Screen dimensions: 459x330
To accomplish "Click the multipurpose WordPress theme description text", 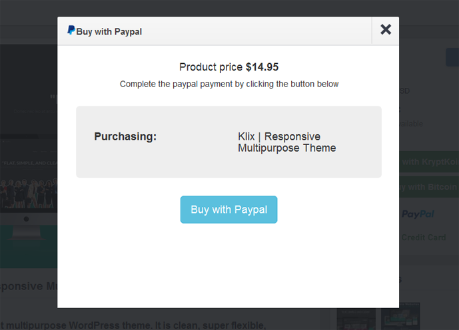I will pyautogui.click(x=133, y=325).
